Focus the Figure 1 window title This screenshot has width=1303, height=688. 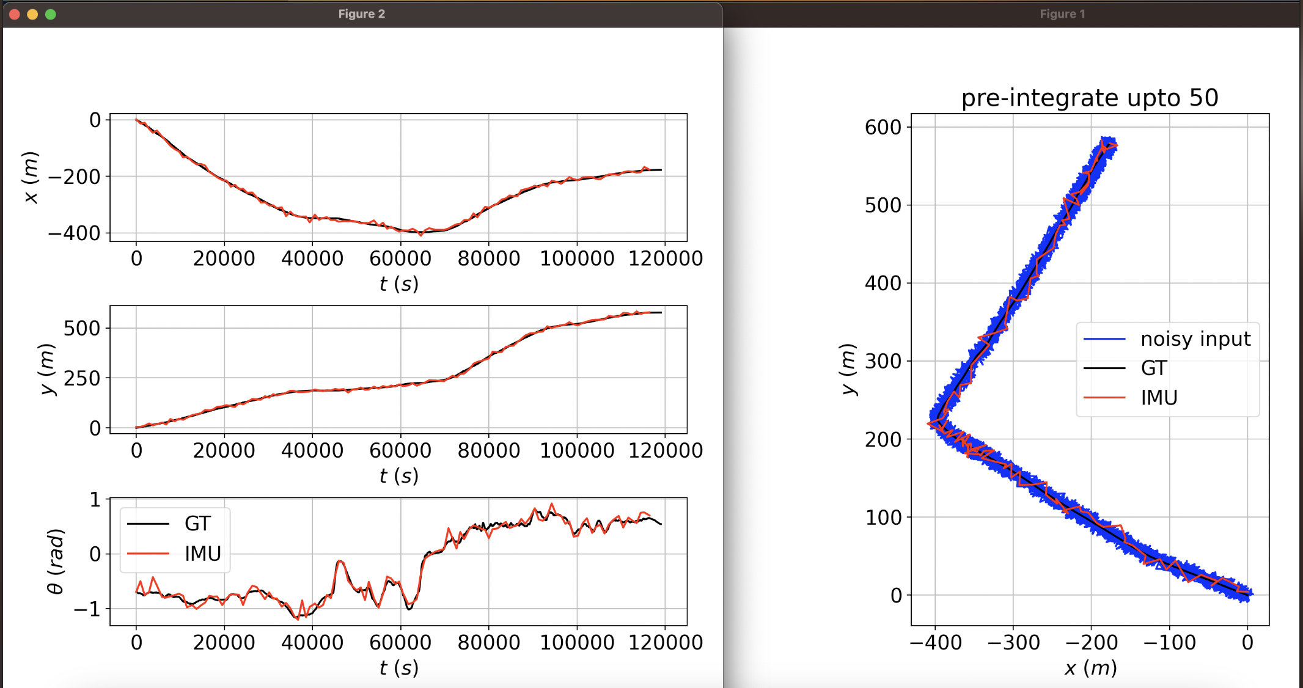coord(1062,14)
